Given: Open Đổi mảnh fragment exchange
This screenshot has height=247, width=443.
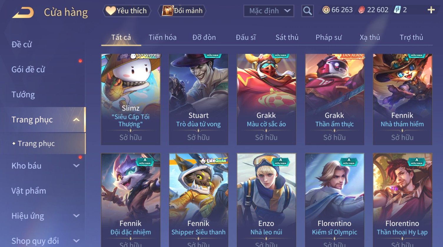Looking at the screenshot, I should coord(182,11).
